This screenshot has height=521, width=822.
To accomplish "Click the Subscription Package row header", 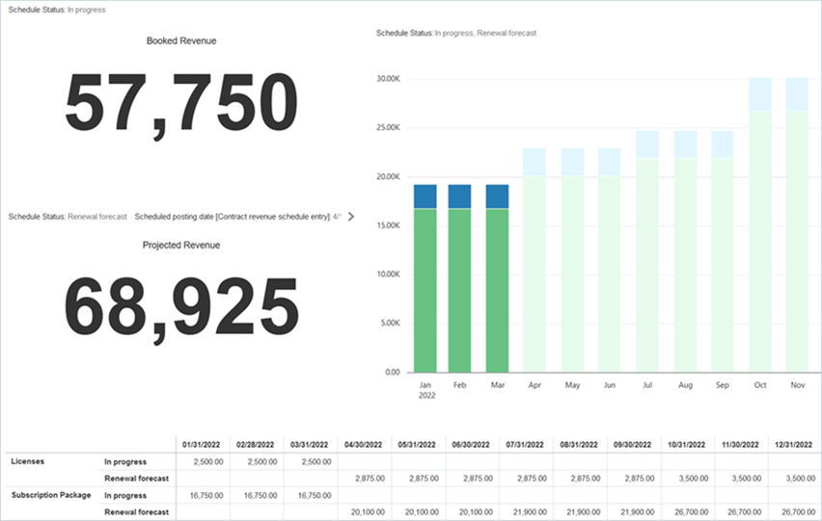I will point(50,495).
